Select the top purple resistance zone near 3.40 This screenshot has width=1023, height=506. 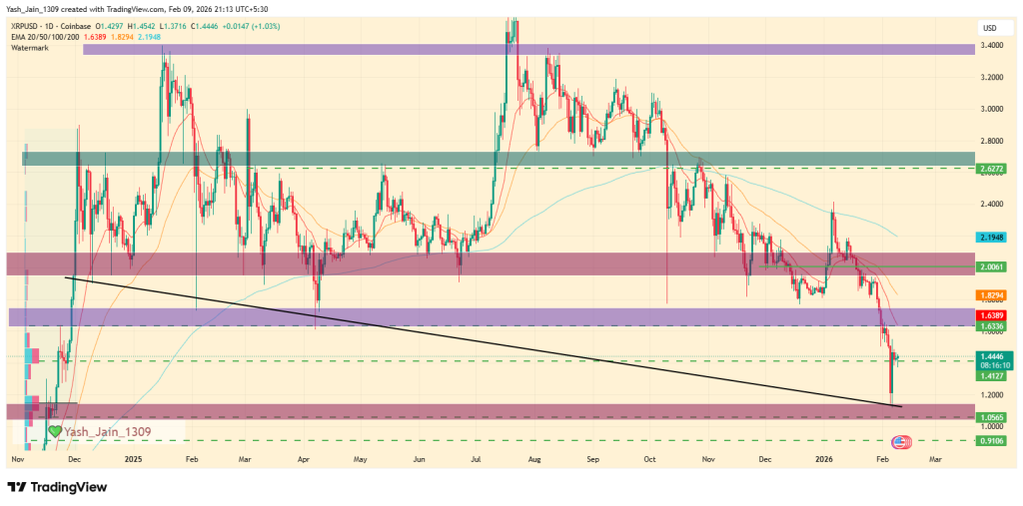(x=527, y=49)
